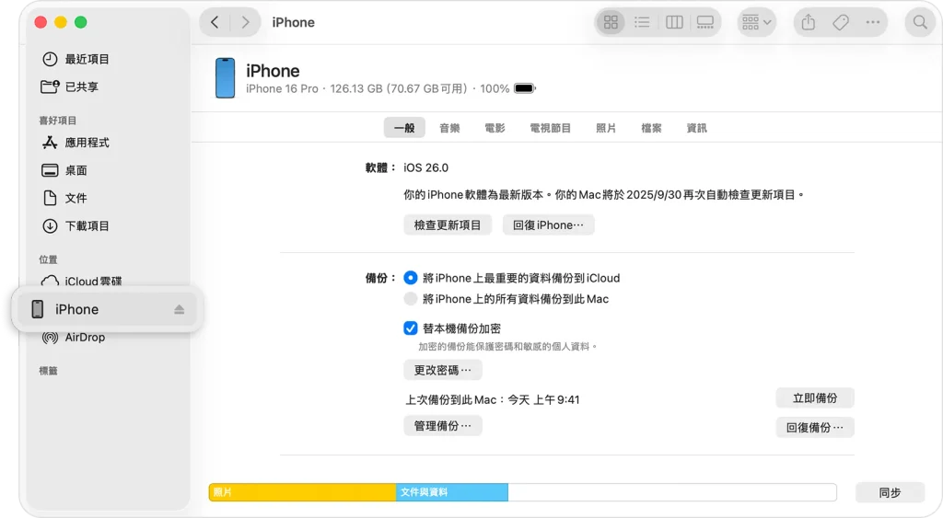Click the 更改密碼… button
Viewport: 943px width, 518px height.
point(443,370)
